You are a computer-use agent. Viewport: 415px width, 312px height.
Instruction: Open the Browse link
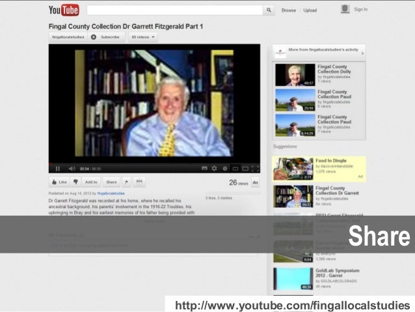289,10
